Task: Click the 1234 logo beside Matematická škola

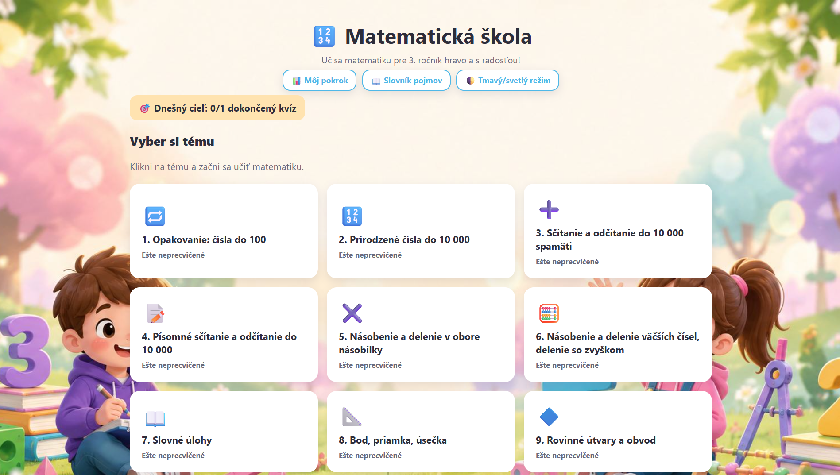Action: tap(324, 36)
